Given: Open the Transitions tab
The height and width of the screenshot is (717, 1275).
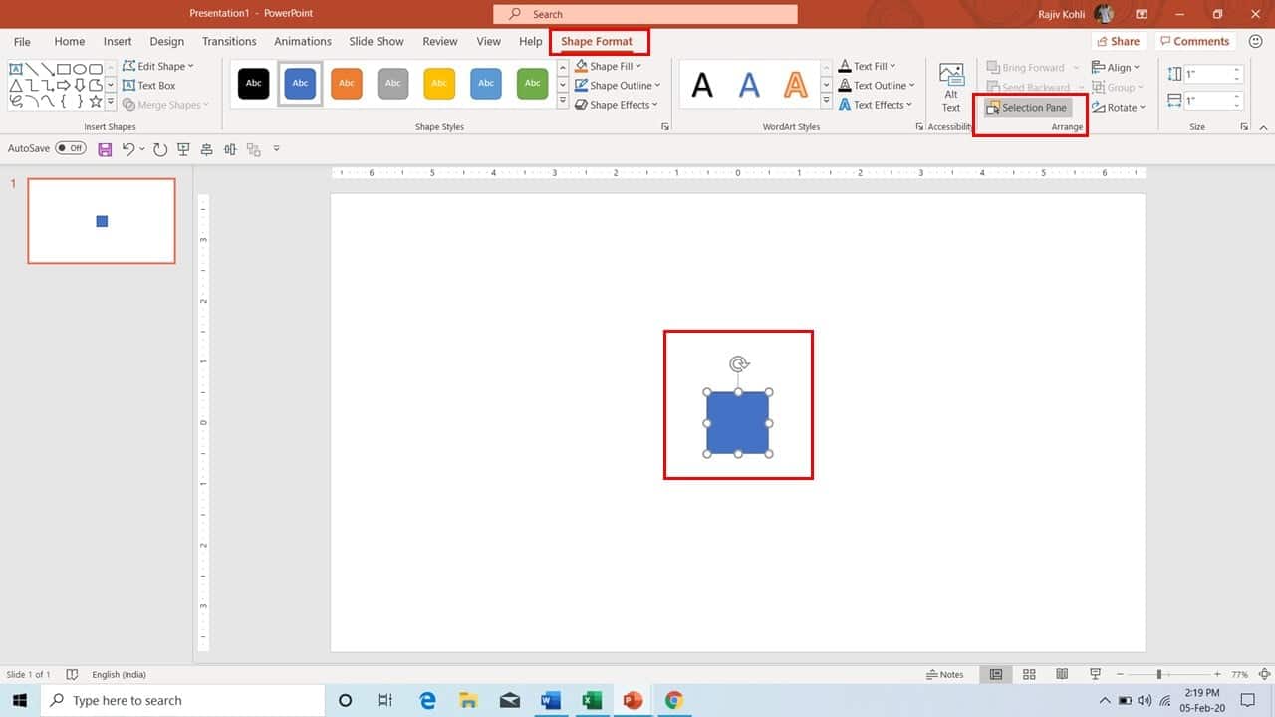Looking at the screenshot, I should click(x=229, y=42).
